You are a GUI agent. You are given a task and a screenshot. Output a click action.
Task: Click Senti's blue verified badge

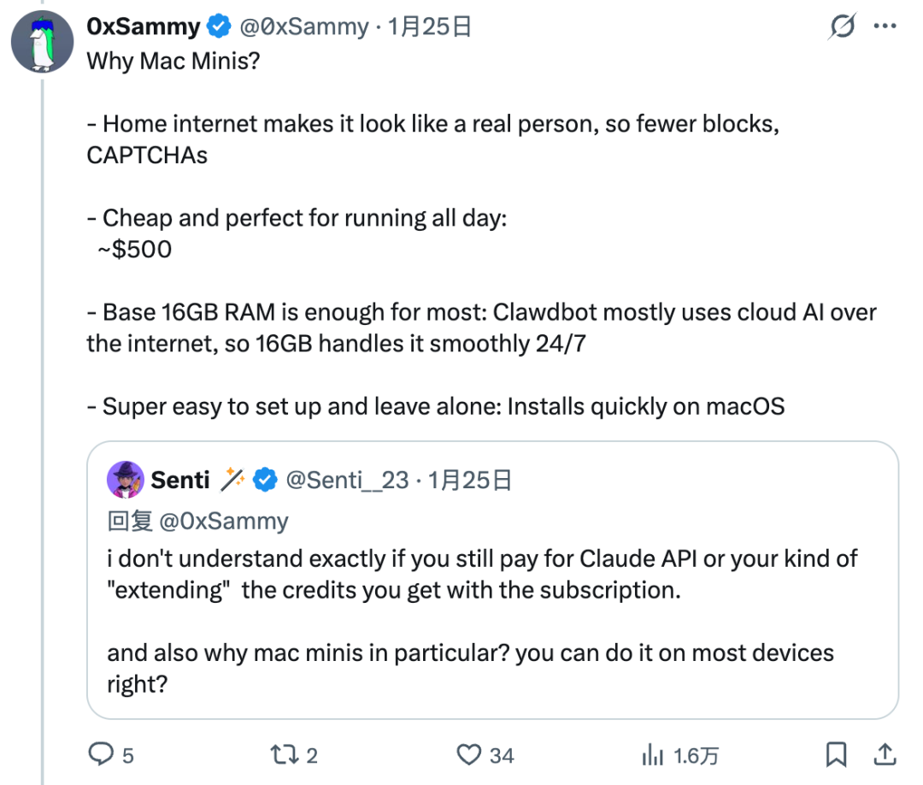[x=266, y=481]
